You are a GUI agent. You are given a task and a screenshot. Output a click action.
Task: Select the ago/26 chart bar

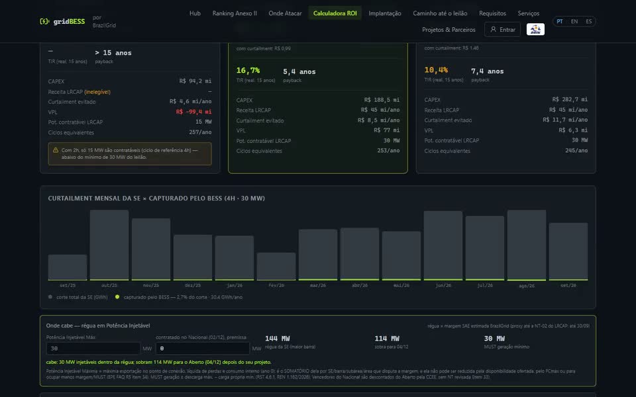[527, 245]
